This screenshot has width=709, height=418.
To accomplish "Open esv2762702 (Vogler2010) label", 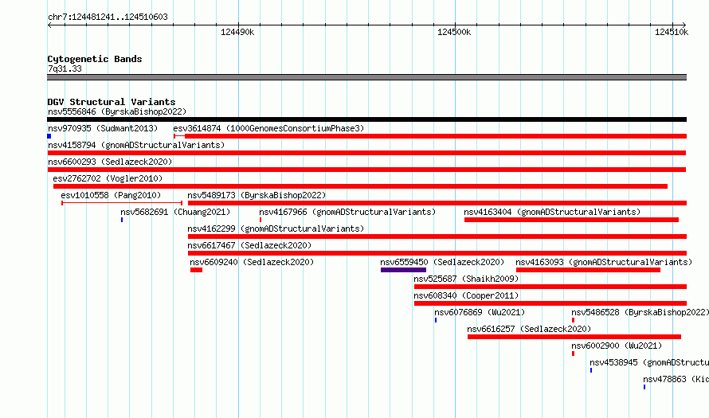I will coord(108,178).
